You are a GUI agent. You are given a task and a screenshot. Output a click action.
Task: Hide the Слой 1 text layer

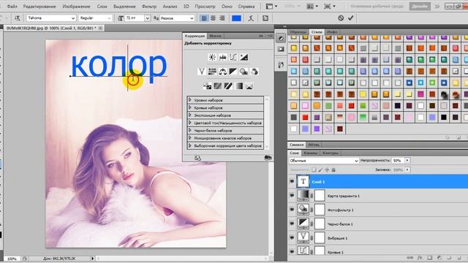pyautogui.click(x=292, y=182)
